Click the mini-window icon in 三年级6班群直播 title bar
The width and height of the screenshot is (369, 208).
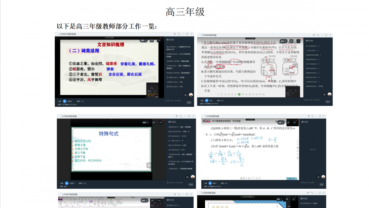[x=313, y=35]
